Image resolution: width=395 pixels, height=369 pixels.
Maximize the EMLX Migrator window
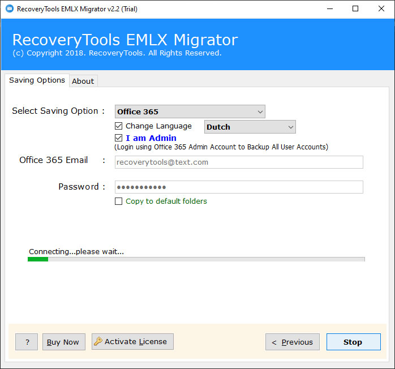pyautogui.click(x=355, y=9)
